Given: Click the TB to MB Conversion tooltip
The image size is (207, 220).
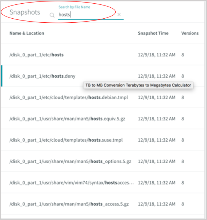Looking at the screenshot, I should coord(138,85).
